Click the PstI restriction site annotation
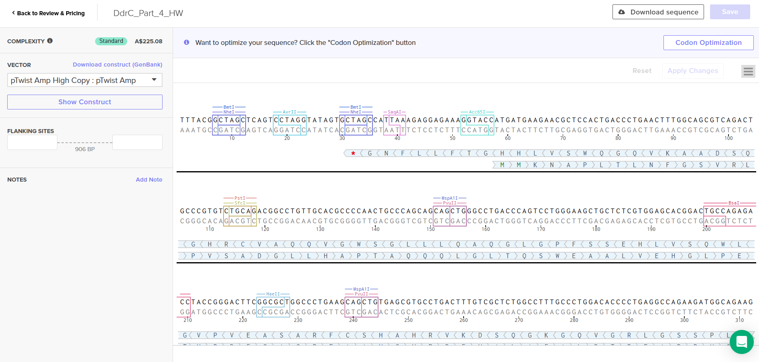Screen dimensions: 759x362 pos(240,198)
